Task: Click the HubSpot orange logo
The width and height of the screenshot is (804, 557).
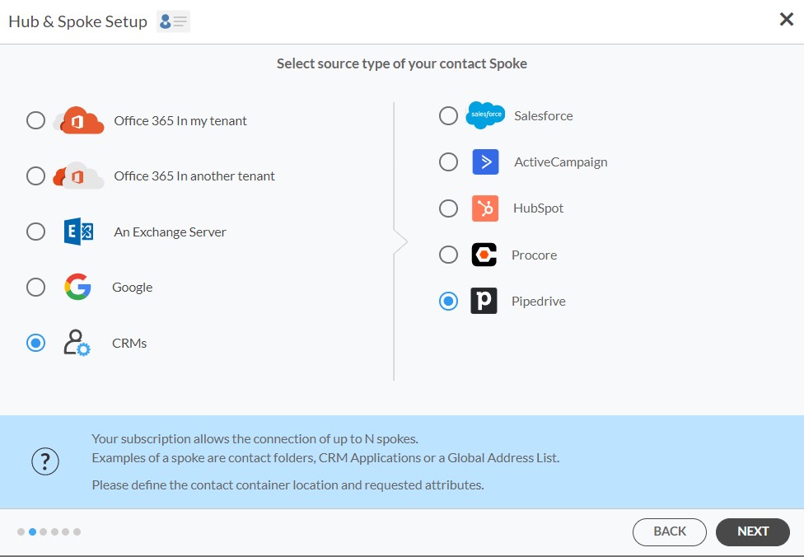Action: [485, 208]
